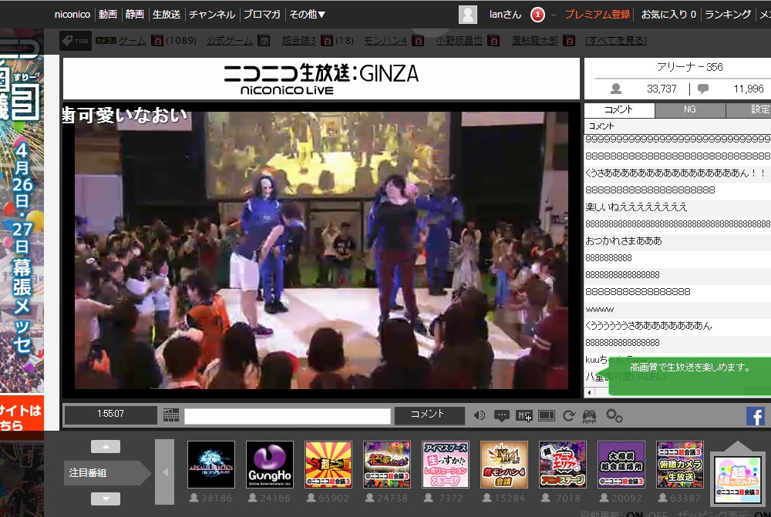Collapse the featured programs list with the left arrow
771x517 pixels.
165,472
